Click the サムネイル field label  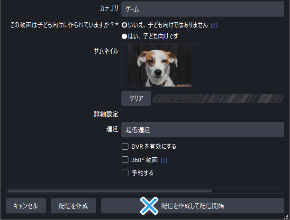coord(106,51)
